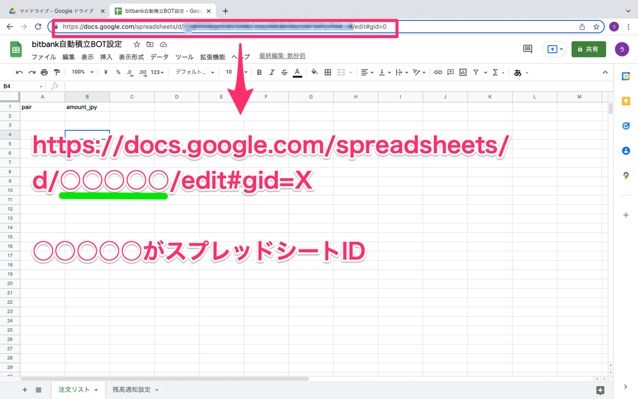Switch to マイドライブ browser tab
The width and height of the screenshot is (638, 399).
pyautogui.click(x=56, y=11)
